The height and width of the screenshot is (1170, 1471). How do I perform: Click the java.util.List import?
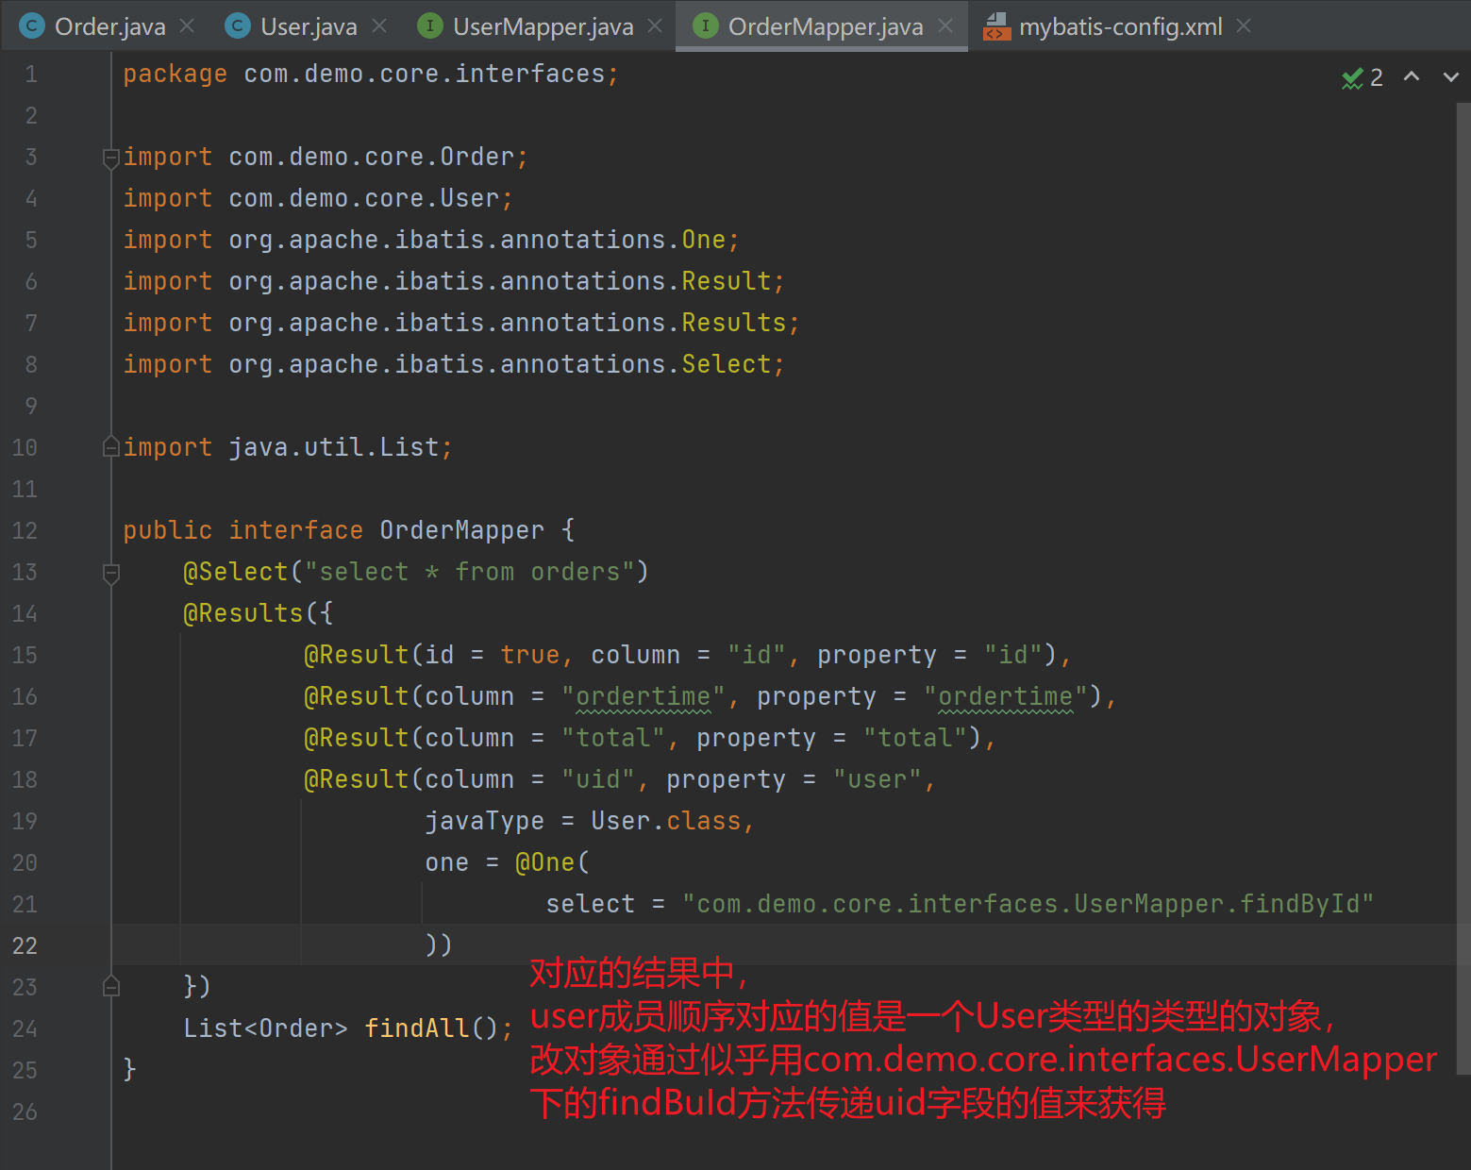click(333, 447)
